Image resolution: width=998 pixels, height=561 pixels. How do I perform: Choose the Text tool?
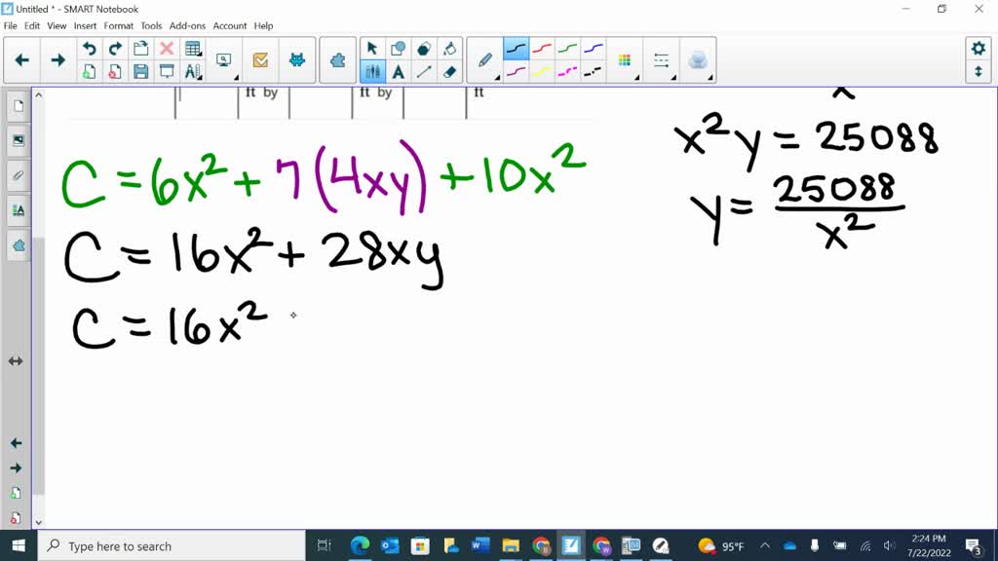pos(399,72)
